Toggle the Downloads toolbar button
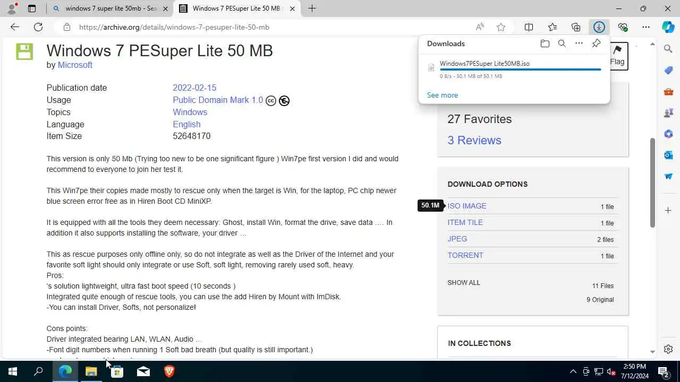680x382 pixels. pos(599,27)
